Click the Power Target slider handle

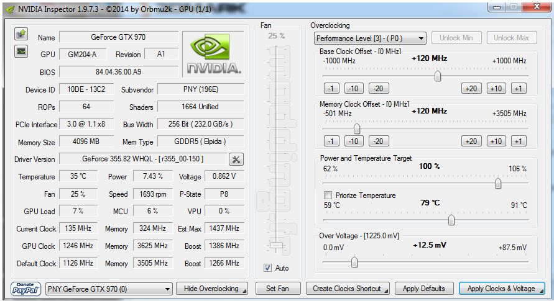498,183
